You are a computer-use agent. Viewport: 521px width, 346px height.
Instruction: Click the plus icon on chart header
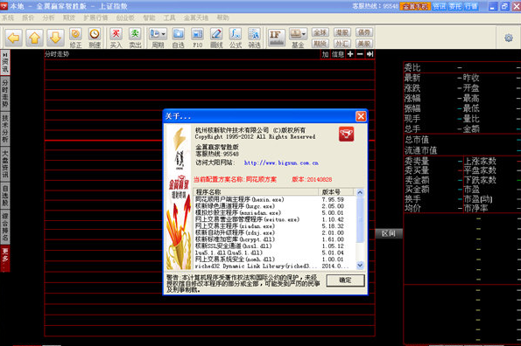[x=350, y=54]
